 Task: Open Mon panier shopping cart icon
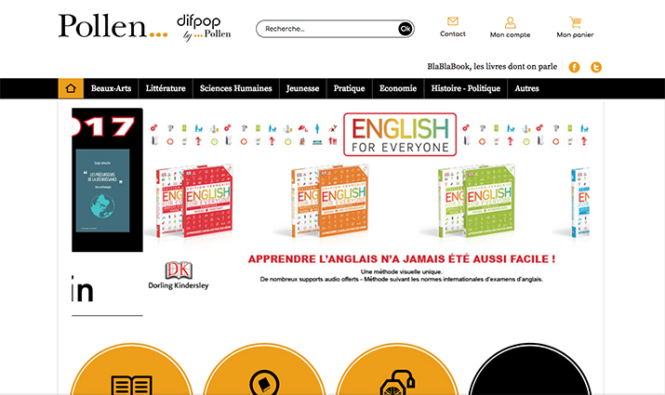pyautogui.click(x=575, y=22)
